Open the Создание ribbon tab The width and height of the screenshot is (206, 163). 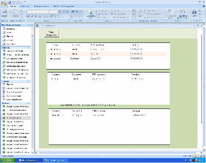(25, 6)
